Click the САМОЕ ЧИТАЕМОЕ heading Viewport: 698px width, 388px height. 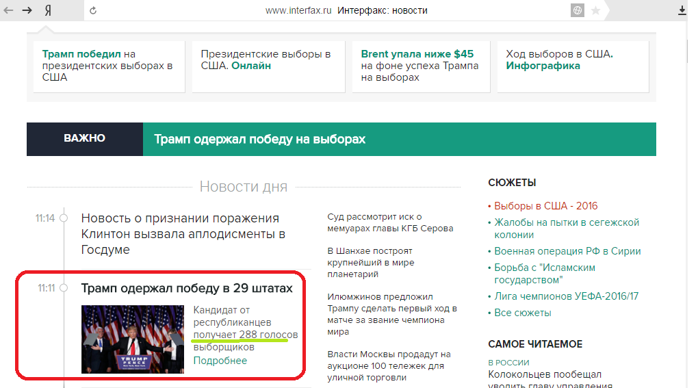535,344
